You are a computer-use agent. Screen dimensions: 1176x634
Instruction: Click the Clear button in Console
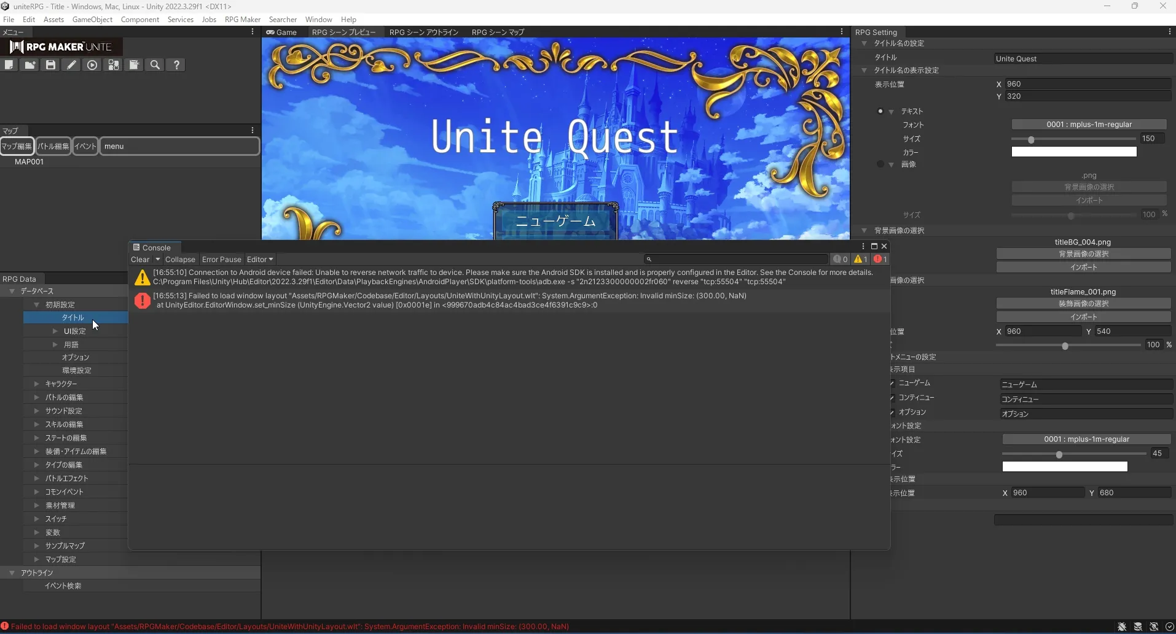click(x=140, y=260)
